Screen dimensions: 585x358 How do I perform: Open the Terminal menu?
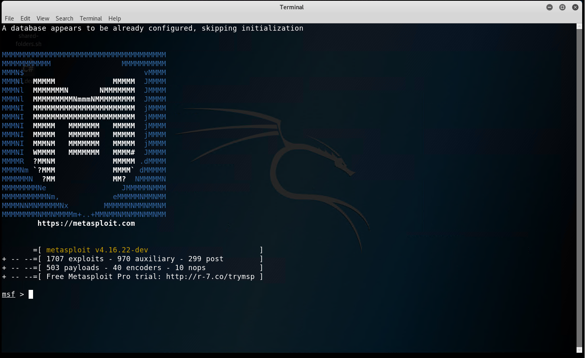(x=91, y=19)
